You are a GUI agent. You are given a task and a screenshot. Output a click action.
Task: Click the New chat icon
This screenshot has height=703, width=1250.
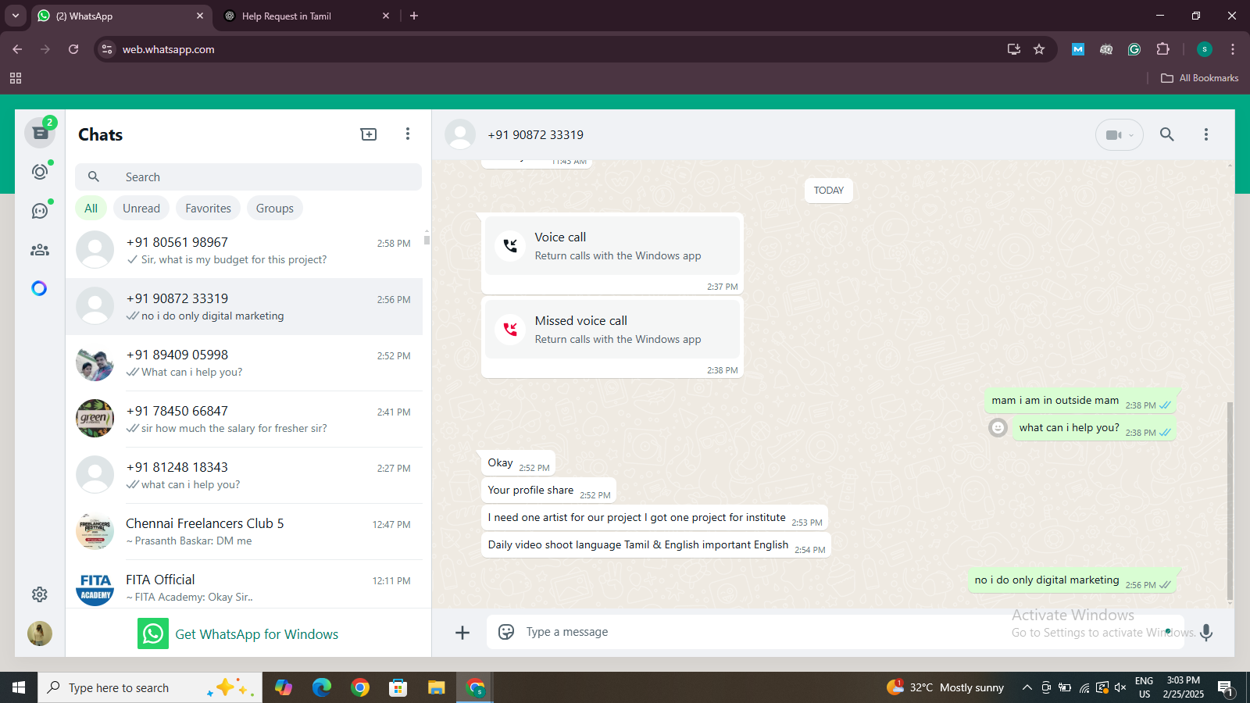click(368, 134)
